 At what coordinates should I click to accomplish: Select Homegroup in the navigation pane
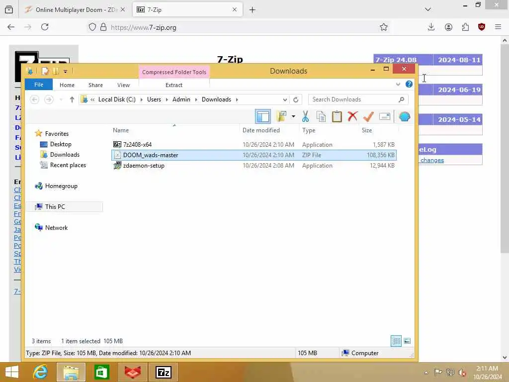tap(61, 186)
